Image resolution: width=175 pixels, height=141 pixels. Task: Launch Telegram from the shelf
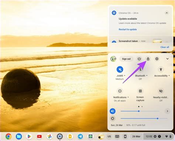coord(80,136)
